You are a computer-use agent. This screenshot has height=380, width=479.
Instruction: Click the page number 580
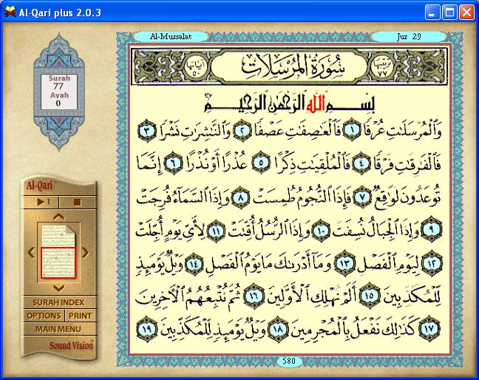289,361
